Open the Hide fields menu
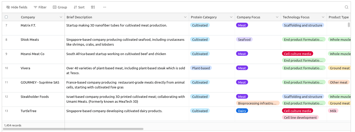Viewport: 355px width, 132px height. coord(17,7)
